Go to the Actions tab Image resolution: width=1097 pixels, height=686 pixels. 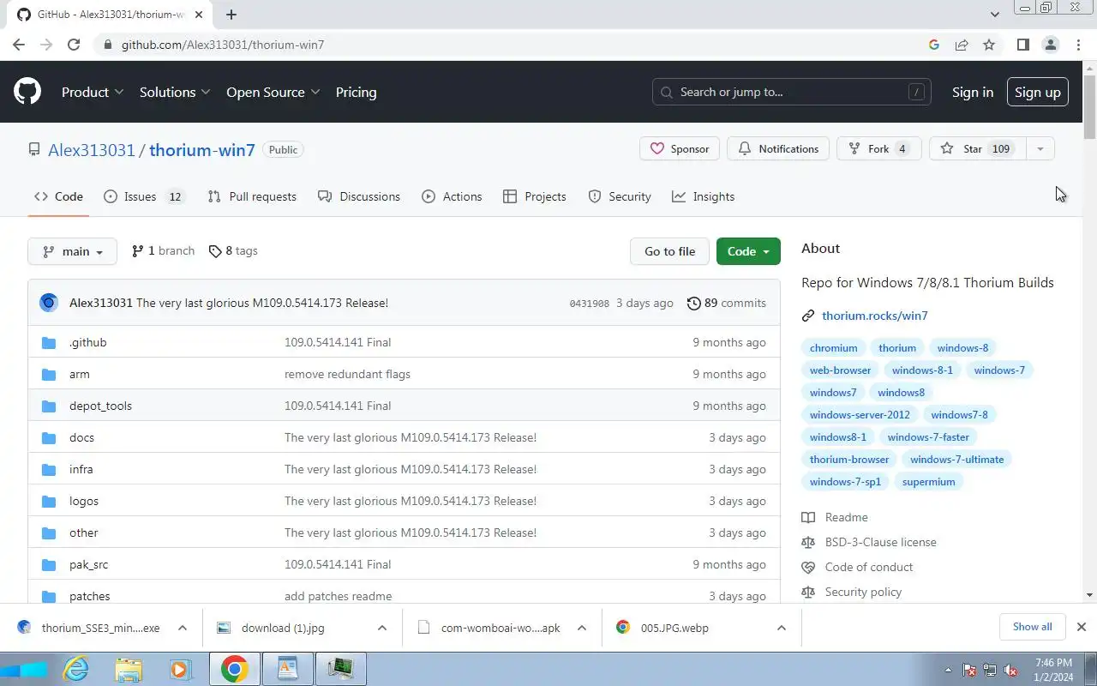click(x=452, y=196)
